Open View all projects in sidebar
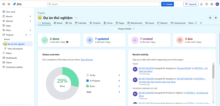This screenshot has width=220, height=106. coord(15,49)
